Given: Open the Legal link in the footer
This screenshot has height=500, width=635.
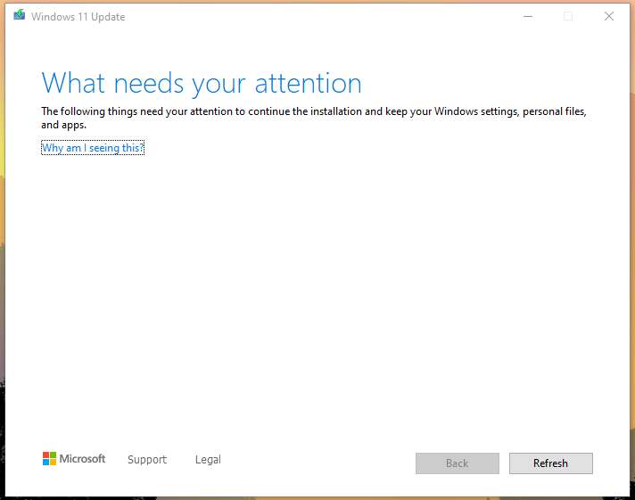Looking at the screenshot, I should pyautogui.click(x=208, y=460).
